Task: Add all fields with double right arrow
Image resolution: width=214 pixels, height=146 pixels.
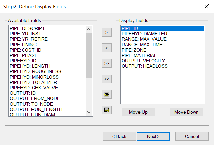Action: tap(107, 63)
